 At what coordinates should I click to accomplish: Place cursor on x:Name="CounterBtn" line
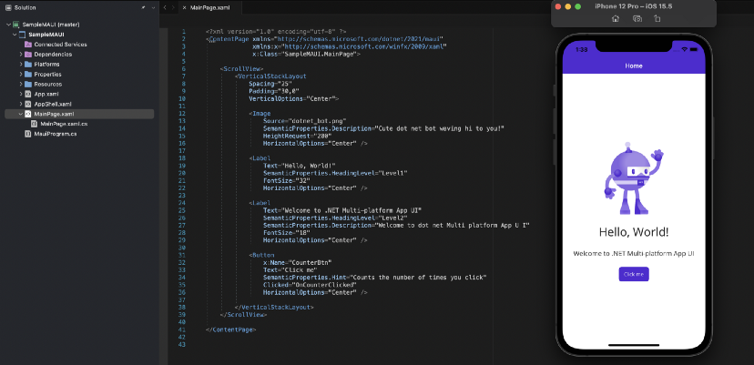(x=297, y=262)
